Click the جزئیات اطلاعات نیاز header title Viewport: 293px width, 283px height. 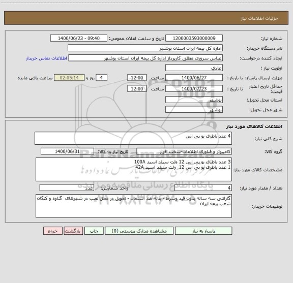pos(259,18)
